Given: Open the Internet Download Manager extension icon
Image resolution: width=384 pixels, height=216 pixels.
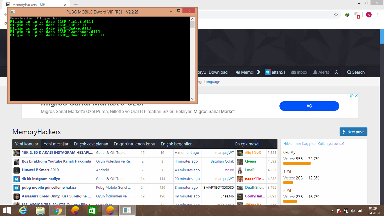Looking at the screenshot, I should click(x=347, y=15).
